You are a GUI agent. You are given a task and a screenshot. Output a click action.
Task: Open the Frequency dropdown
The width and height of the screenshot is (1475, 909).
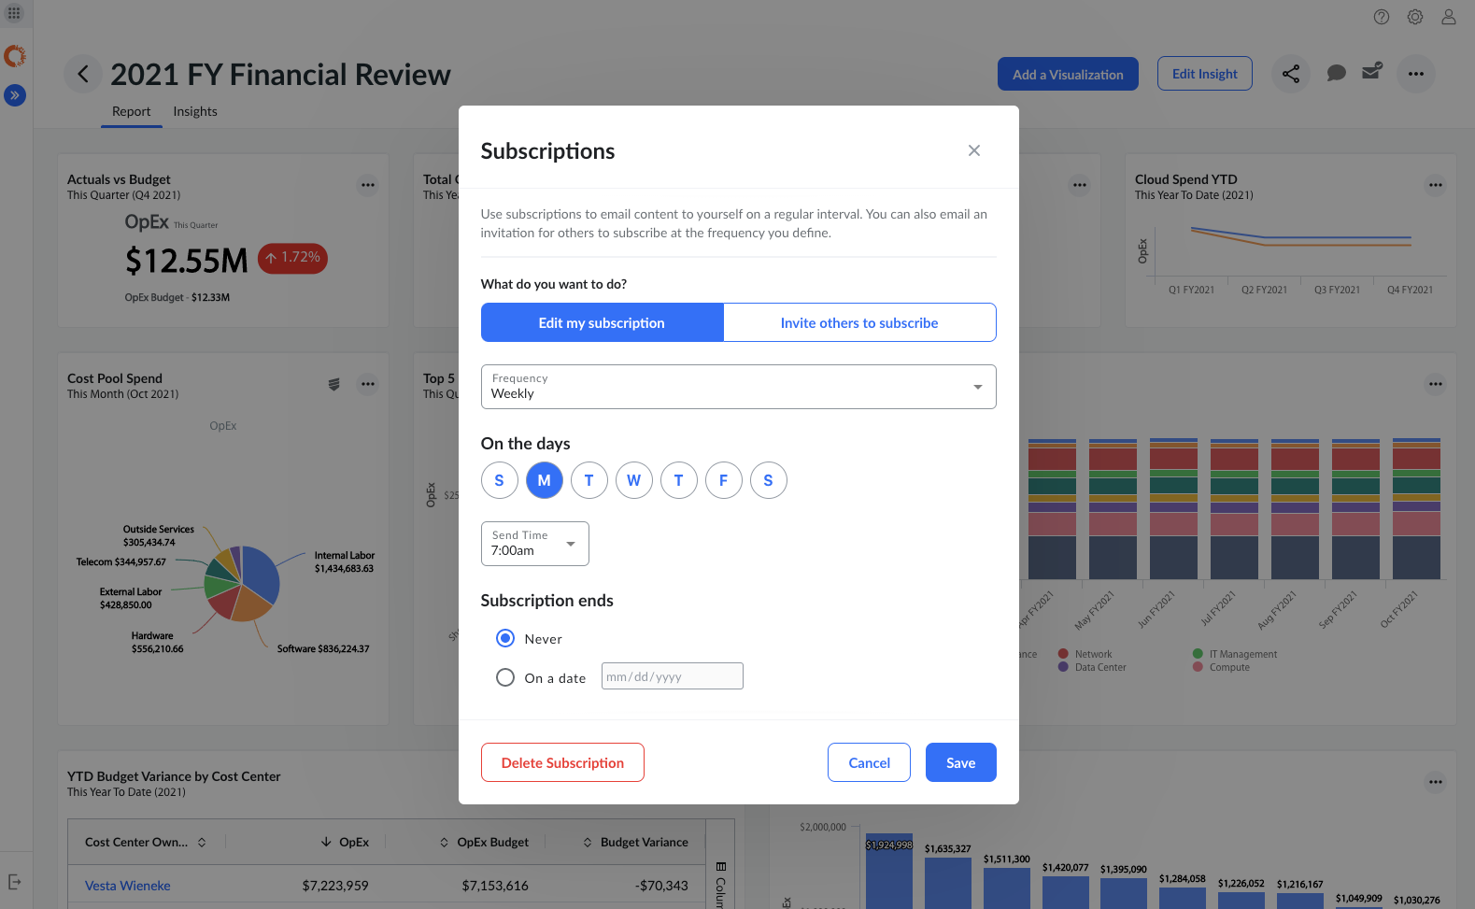[738, 387]
